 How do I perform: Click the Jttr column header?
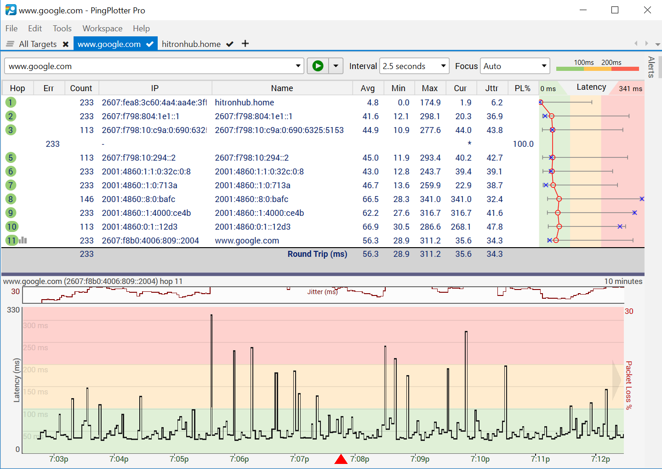tap(491, 88)
